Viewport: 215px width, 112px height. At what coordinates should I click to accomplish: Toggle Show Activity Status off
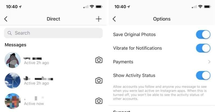tap(203, 75)
